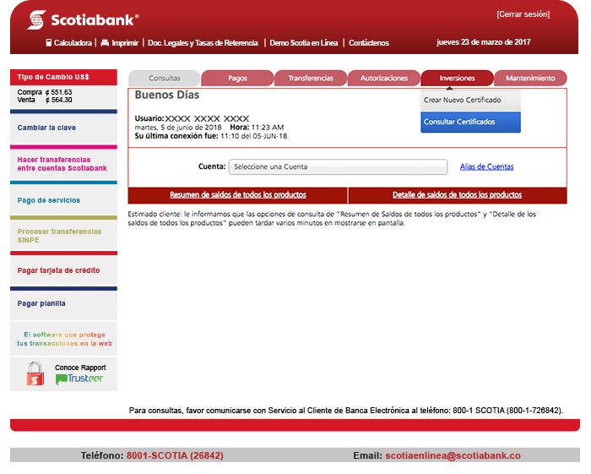Click the Imprimir printer icon
The width and height of the screenshot is (591, 474).
tap(105, 42)
